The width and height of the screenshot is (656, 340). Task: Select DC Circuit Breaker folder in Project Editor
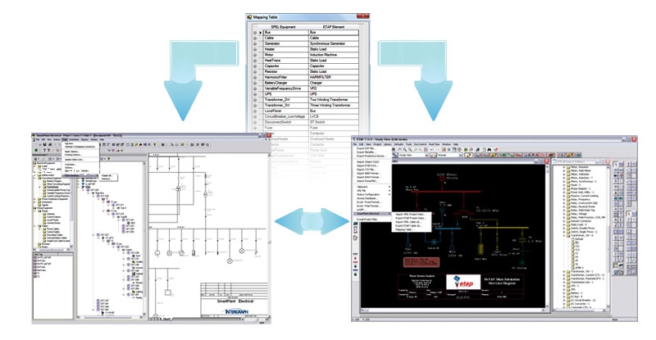(582, 301)
